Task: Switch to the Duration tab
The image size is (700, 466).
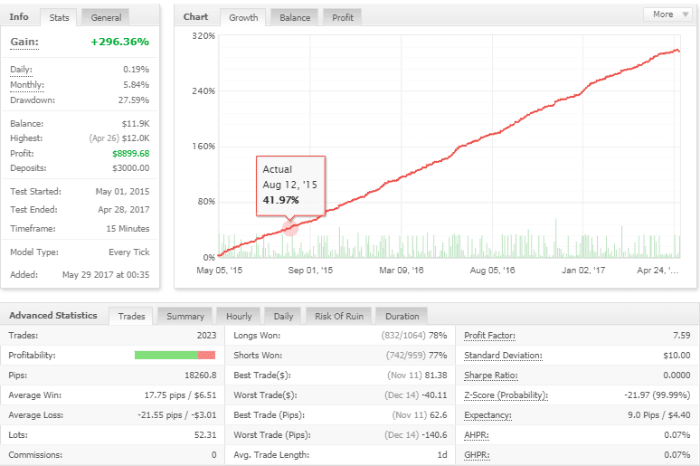Action: (x=402, y=316)
